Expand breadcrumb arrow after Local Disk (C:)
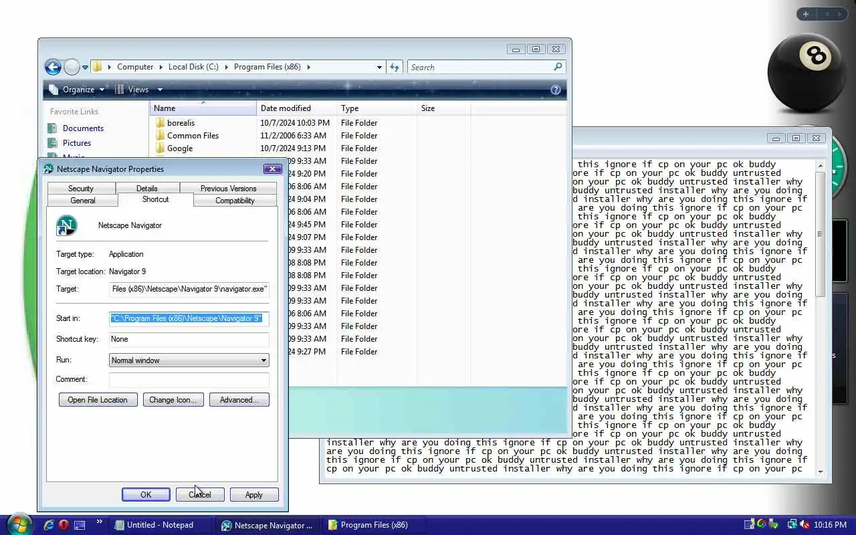This screenshot has height=535, width=856. tap(227, 67)
